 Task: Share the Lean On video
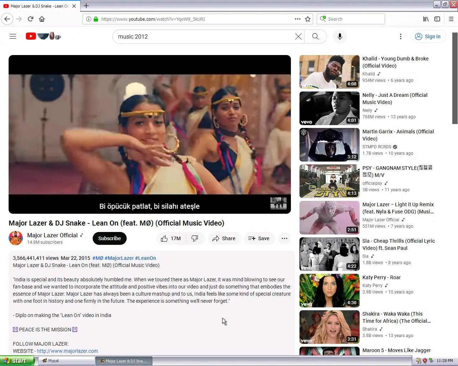tap(224, 238)
